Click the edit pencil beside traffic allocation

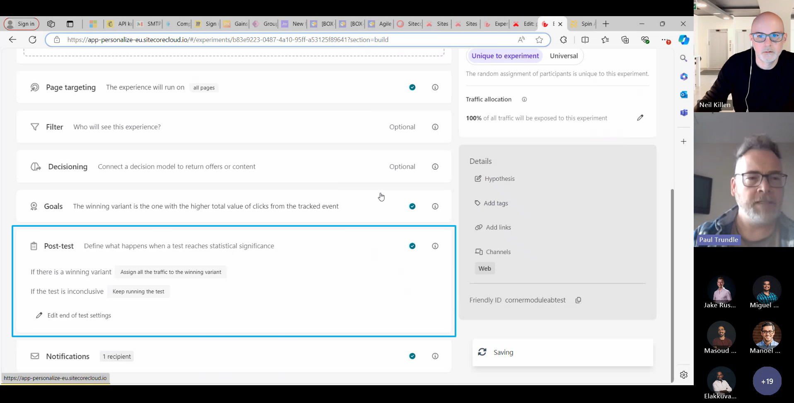point(640,118)
